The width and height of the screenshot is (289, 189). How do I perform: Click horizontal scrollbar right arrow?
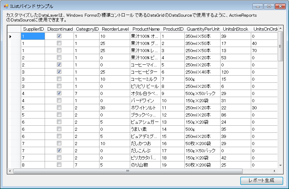(275, 171)
